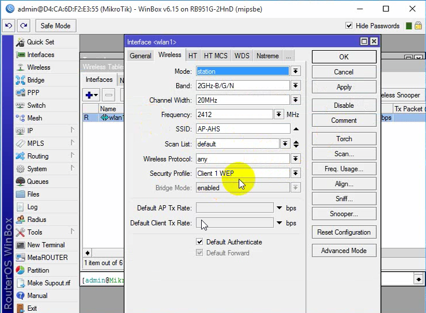This screenshot has width=426, height=313.
Task: Click the Snooper... button
Action: [x=344, y=214]
